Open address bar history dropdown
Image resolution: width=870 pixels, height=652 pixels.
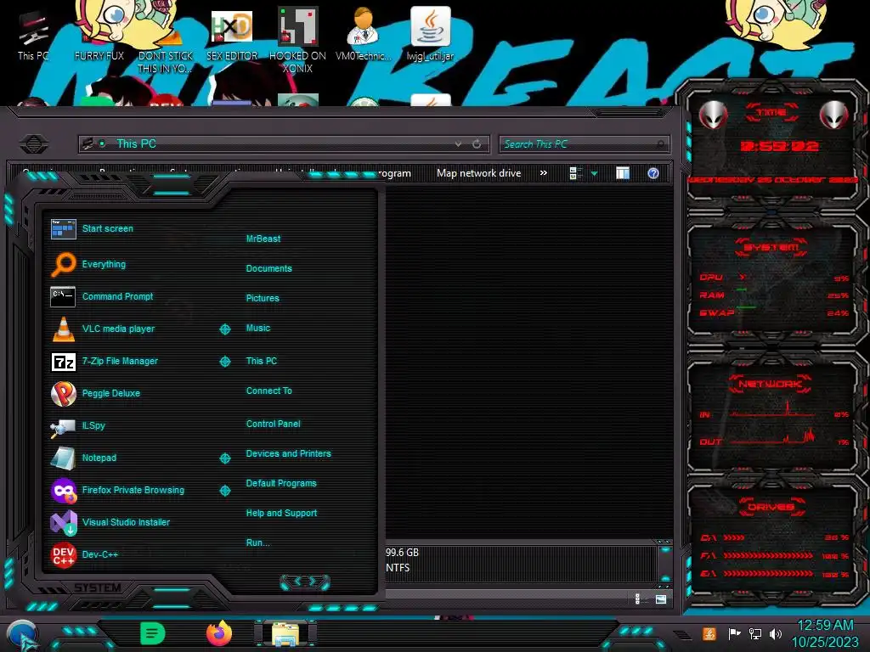coord(458,144)
